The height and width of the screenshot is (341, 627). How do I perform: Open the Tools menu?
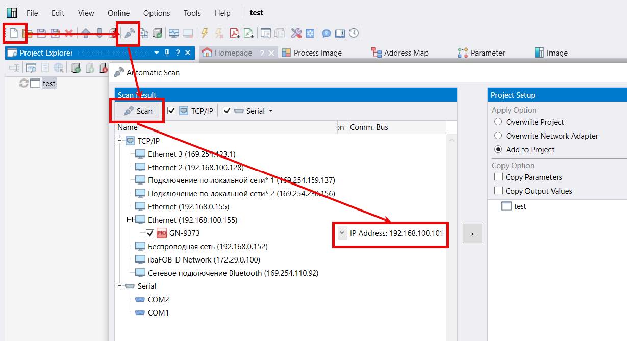click(x=192, y=13)
